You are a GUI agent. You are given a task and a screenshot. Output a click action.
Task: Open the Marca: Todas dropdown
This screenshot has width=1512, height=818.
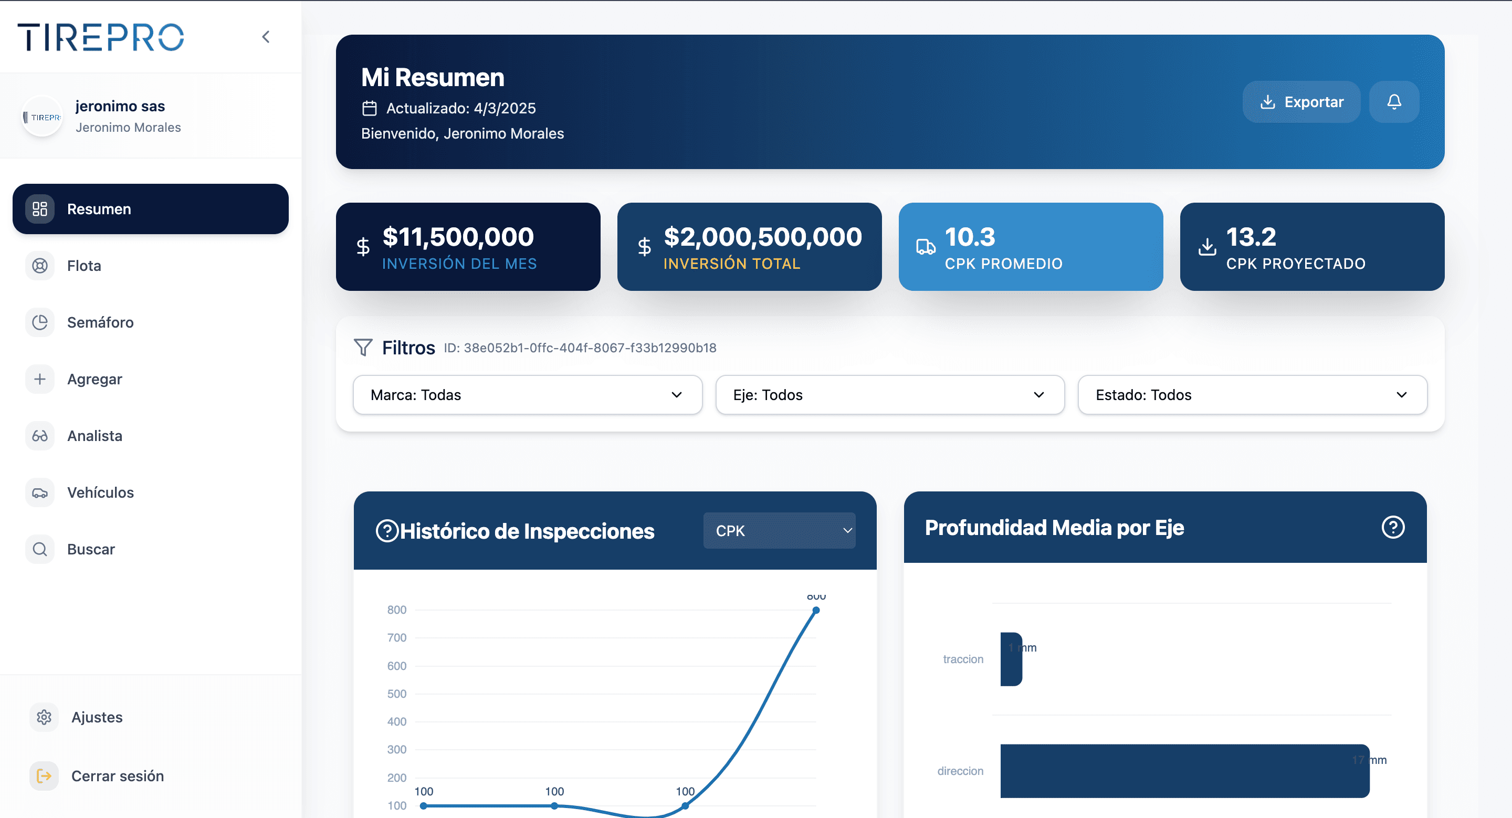tap(527, 395)
